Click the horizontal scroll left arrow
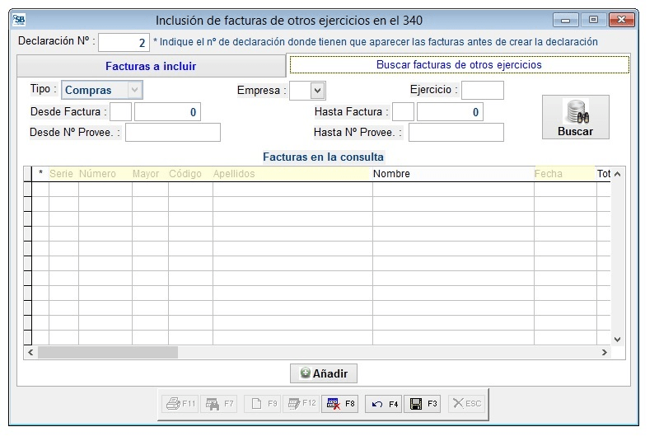The height and width of the screenshot is (441, 659). pyautogui.click(x=30, y=352)
